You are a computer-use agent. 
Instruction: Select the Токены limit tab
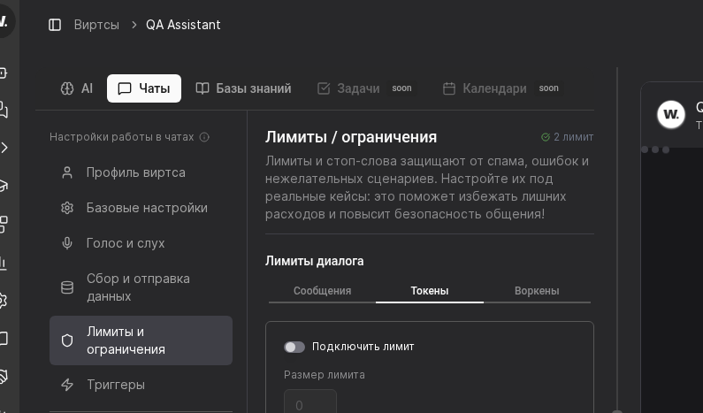coord(430,291)
